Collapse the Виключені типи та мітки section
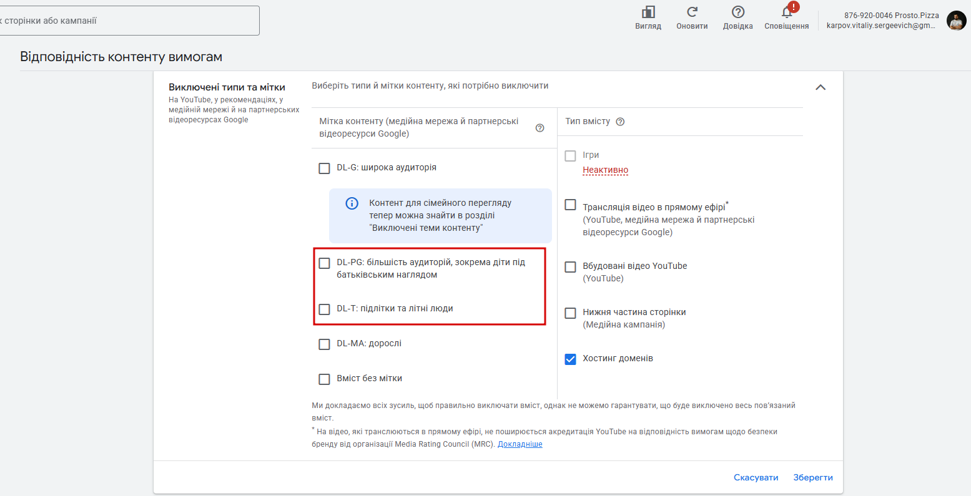Image resolution: width=971 pixels, height=496 pixels. tap(821, 87)
